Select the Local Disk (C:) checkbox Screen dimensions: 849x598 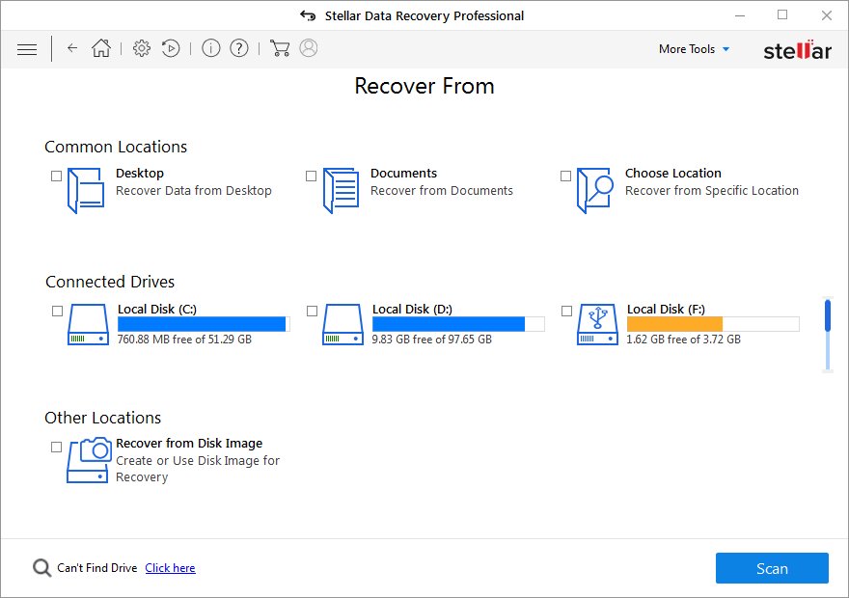(55, 311)
